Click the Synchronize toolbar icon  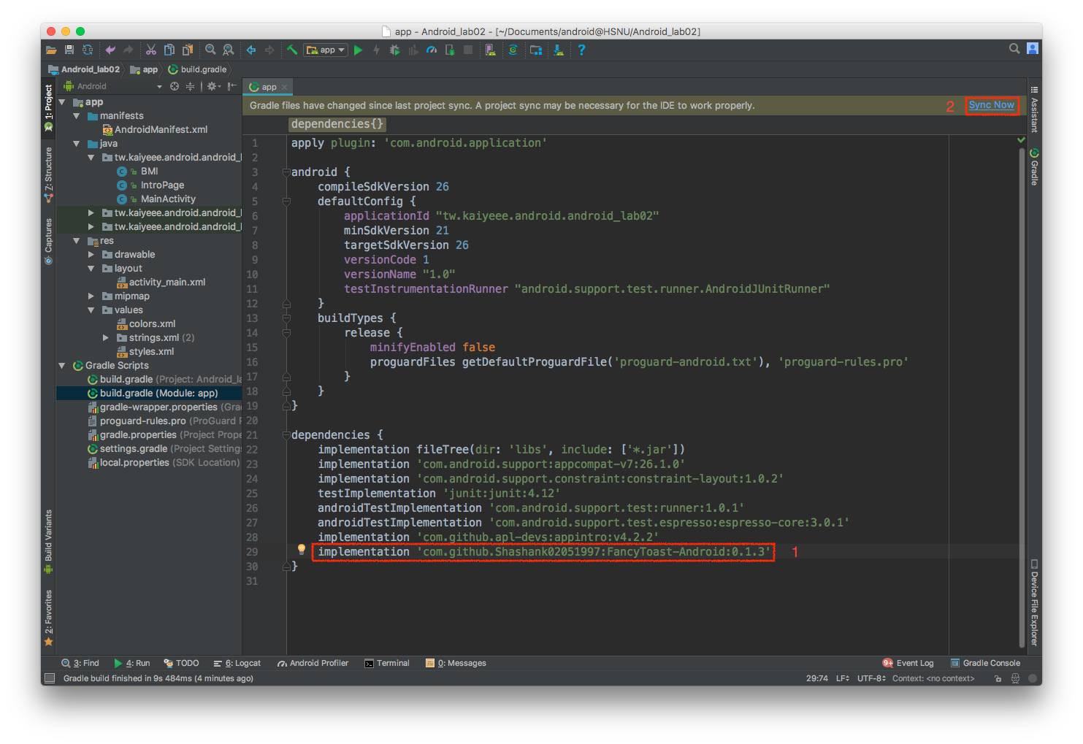[88, 50]
